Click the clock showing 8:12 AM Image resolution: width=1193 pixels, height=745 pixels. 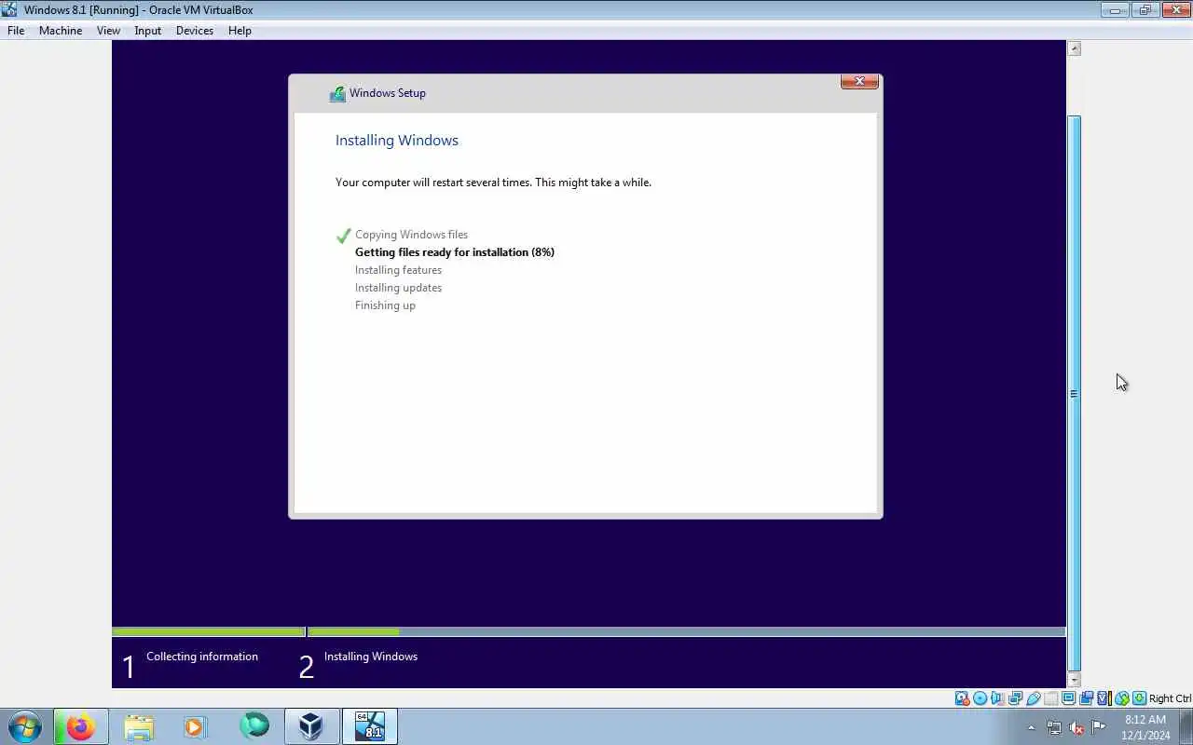(1145, 727)
